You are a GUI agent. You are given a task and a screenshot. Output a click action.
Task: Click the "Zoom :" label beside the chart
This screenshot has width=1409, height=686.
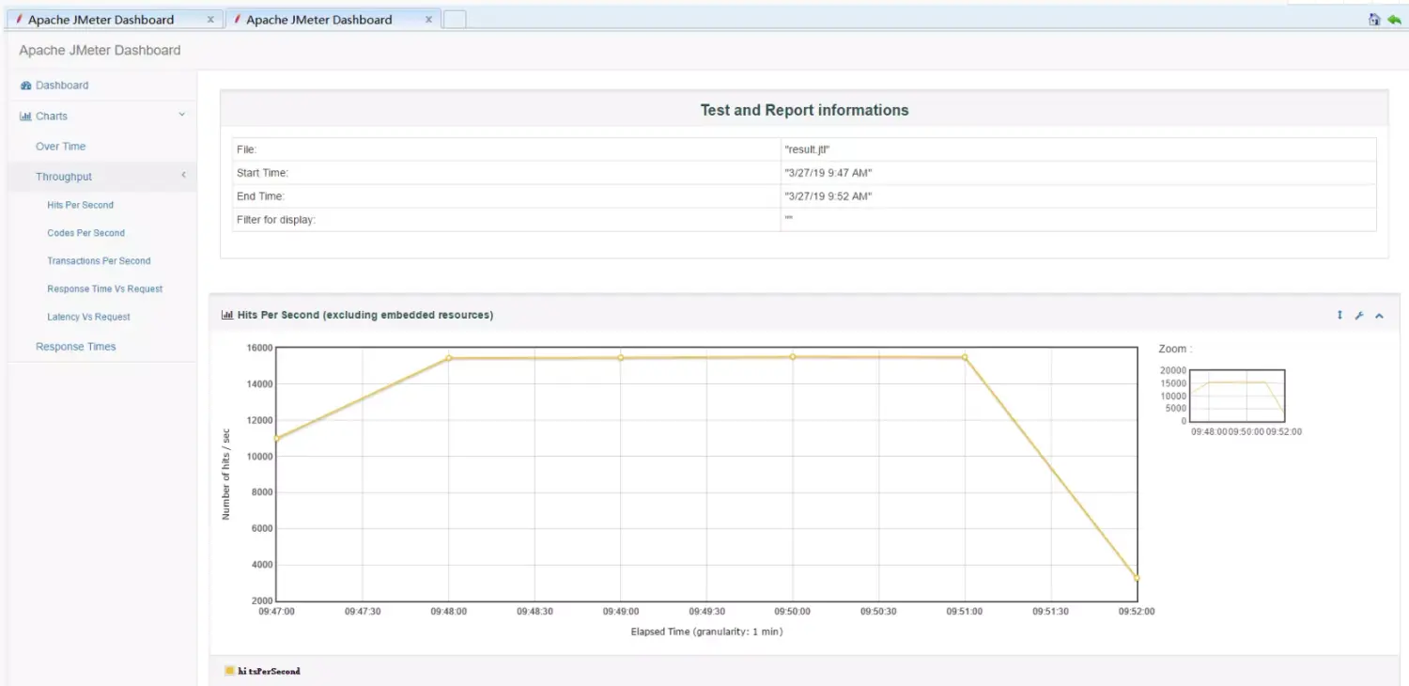tap(1175, 350)
